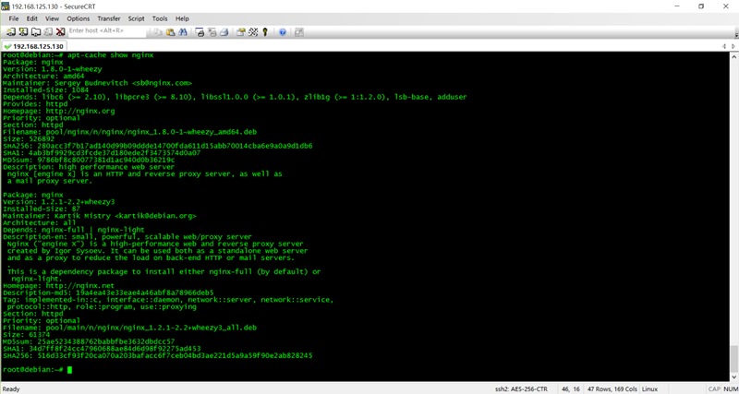Click 'Depends: nginx-full | nginx-light' line
Screen dimensions: 739x394
tap(74, 230)
